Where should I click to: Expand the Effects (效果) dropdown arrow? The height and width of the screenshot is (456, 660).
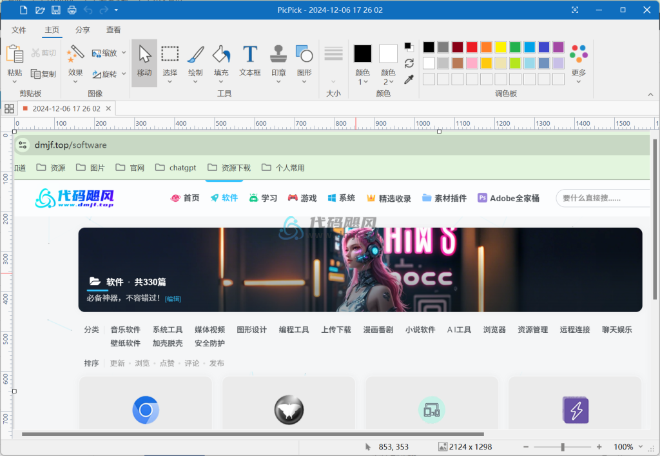tap(75, 82)
